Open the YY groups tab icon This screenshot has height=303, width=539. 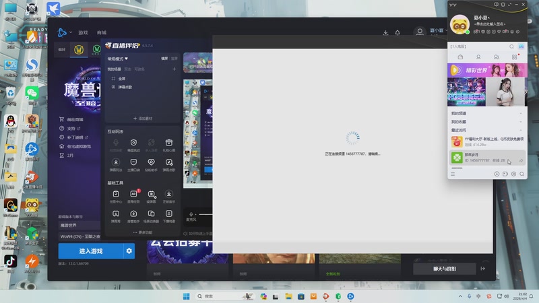(x=497, y=57)
